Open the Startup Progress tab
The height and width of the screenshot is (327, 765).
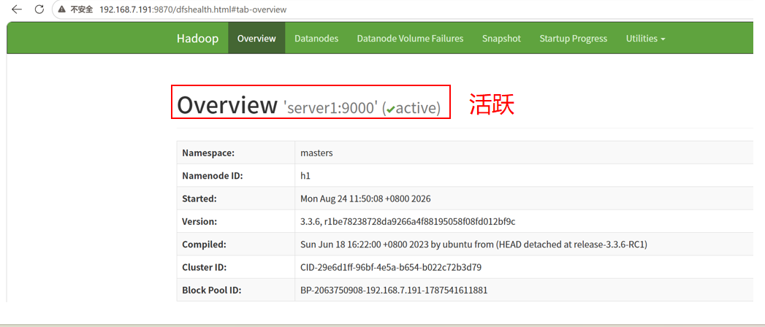tap(574, 39)
